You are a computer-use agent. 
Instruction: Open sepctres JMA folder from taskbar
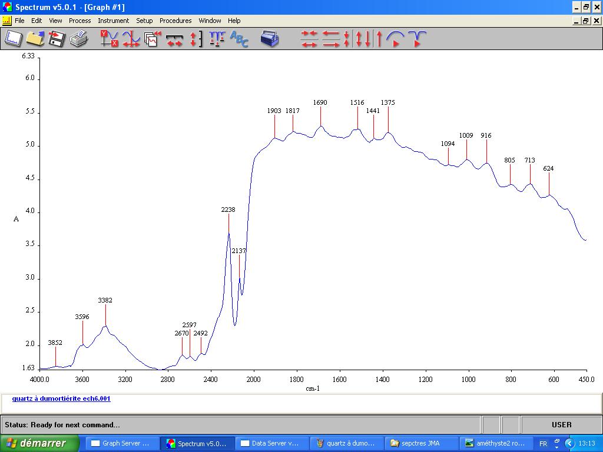click(420, 443)
